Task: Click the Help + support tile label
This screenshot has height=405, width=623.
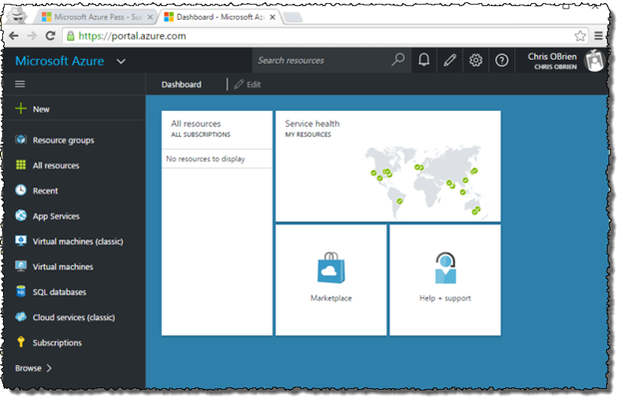Action: 445,298
